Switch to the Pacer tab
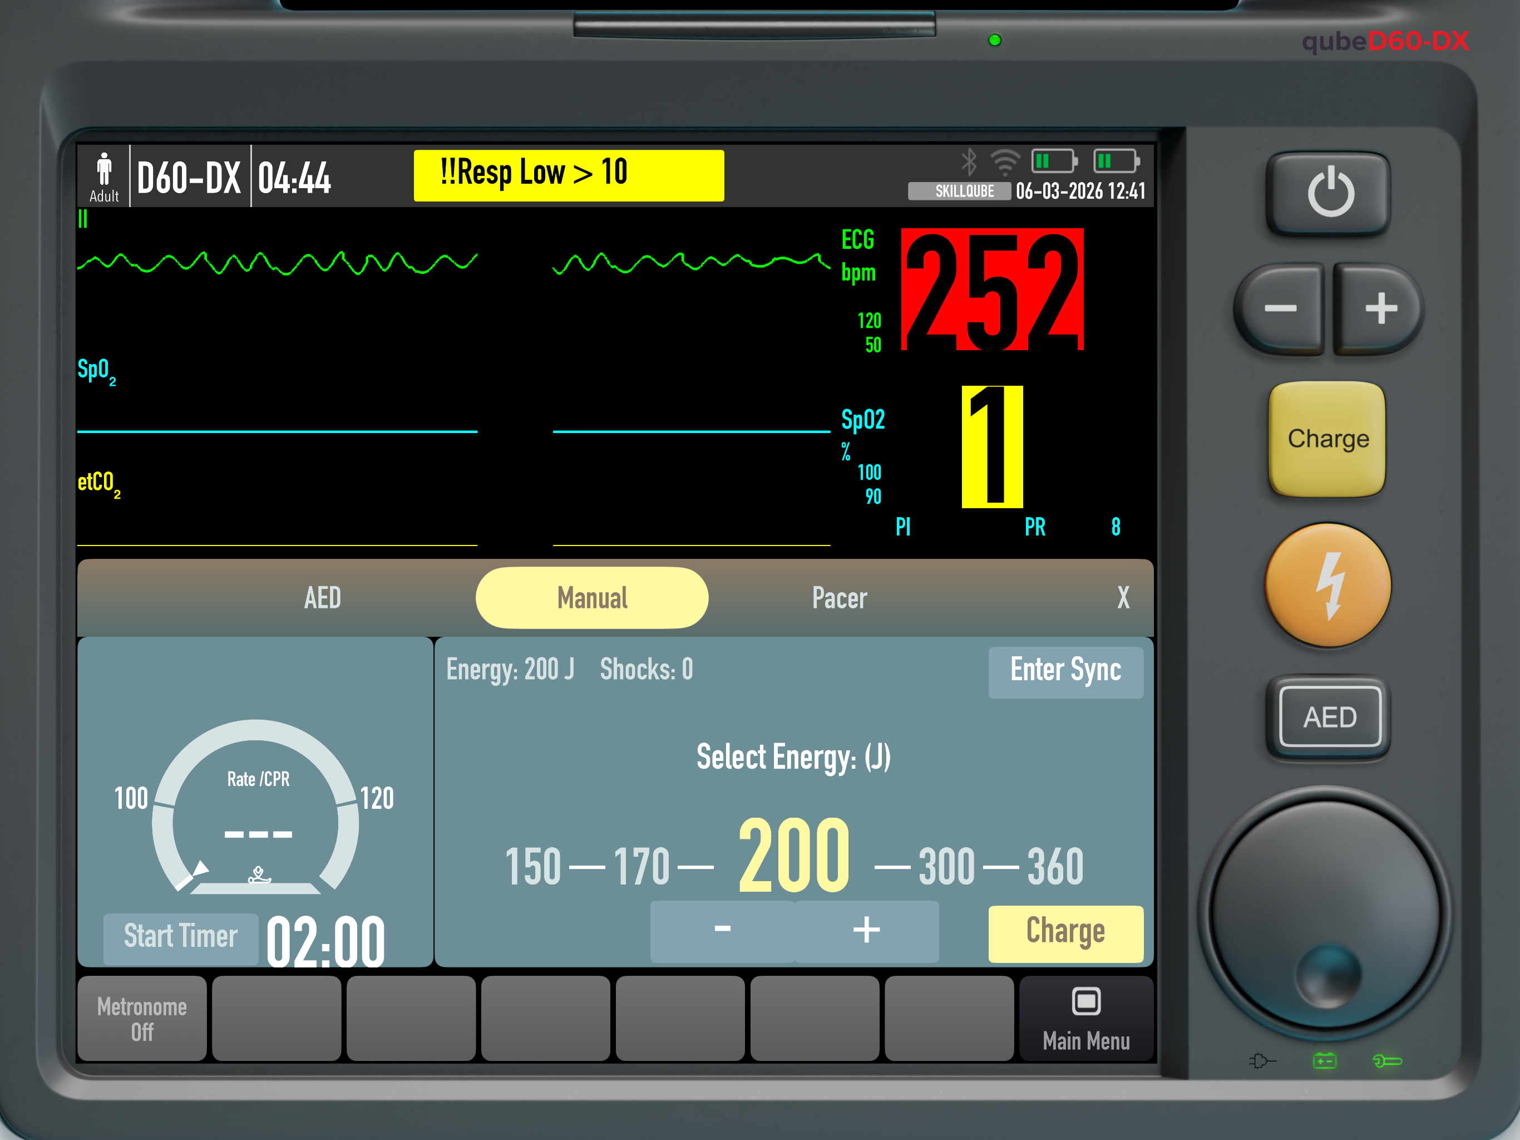1520x1140 pixels. 839,597
